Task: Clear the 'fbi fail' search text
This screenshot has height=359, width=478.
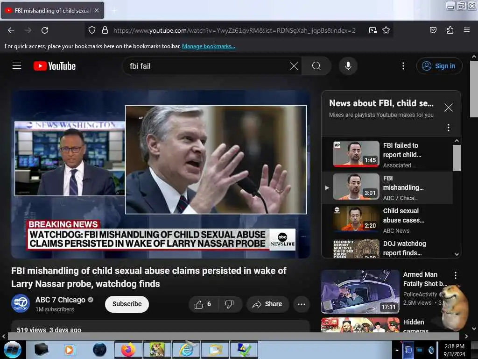Action: 294,66
